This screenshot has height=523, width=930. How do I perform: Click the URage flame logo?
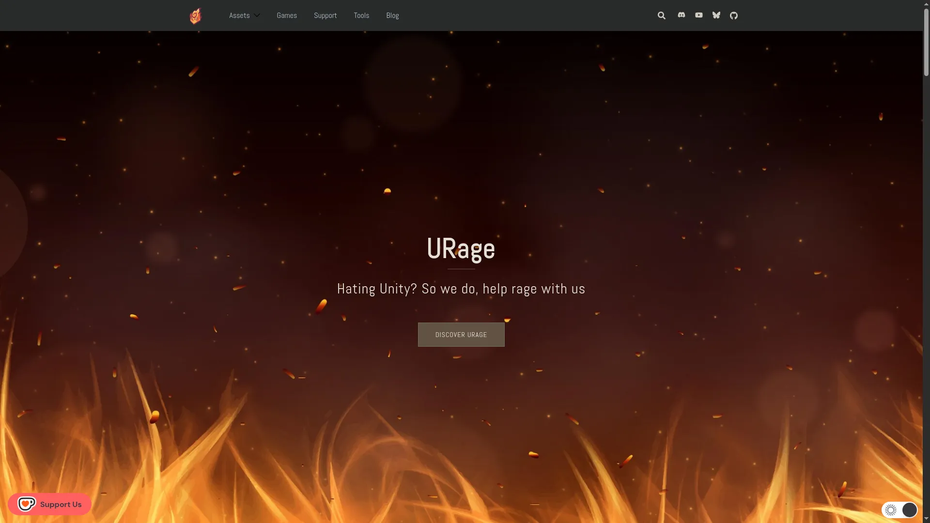[195, 15]
